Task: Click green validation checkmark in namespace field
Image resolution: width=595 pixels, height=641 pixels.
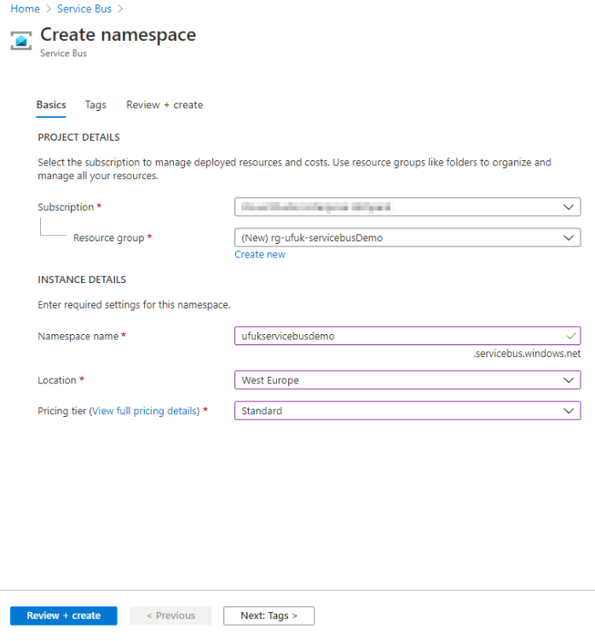Action: point(571,336)
